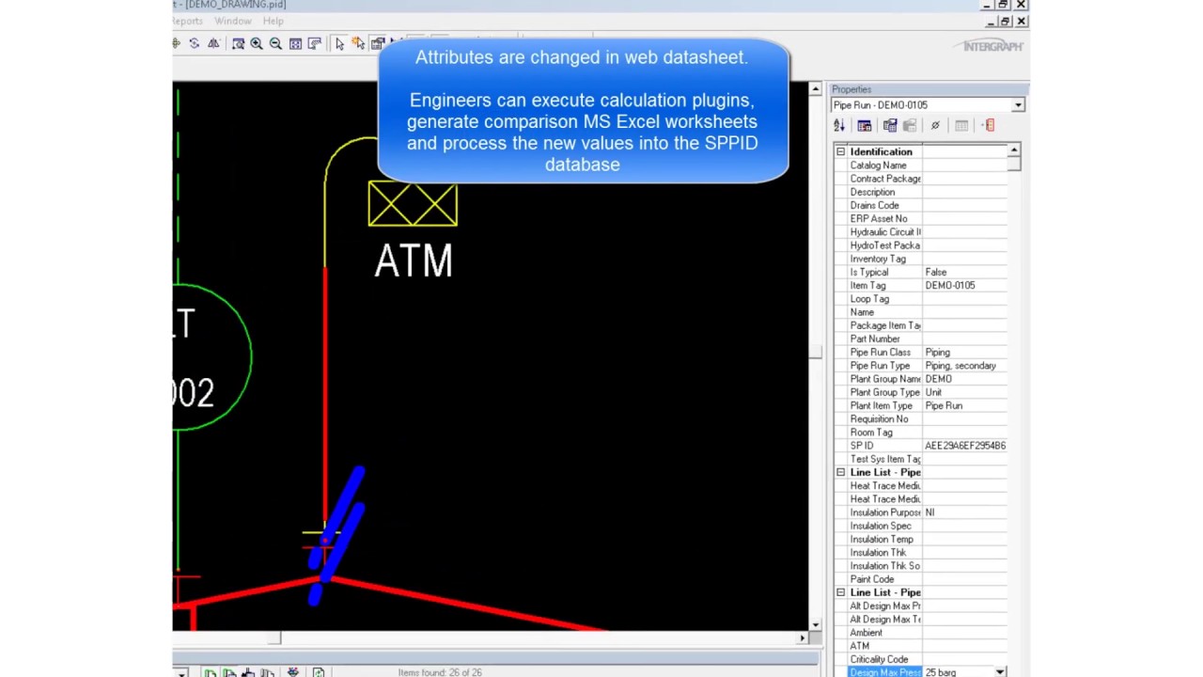Screen dimensions: 1203x677
Task: Collapse the second Line List - Pipe category
Action: (x=840, y=592)
